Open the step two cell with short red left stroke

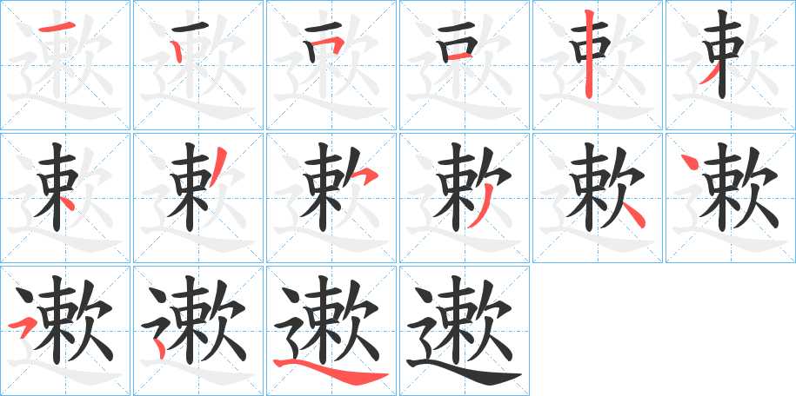coord(198,65)
